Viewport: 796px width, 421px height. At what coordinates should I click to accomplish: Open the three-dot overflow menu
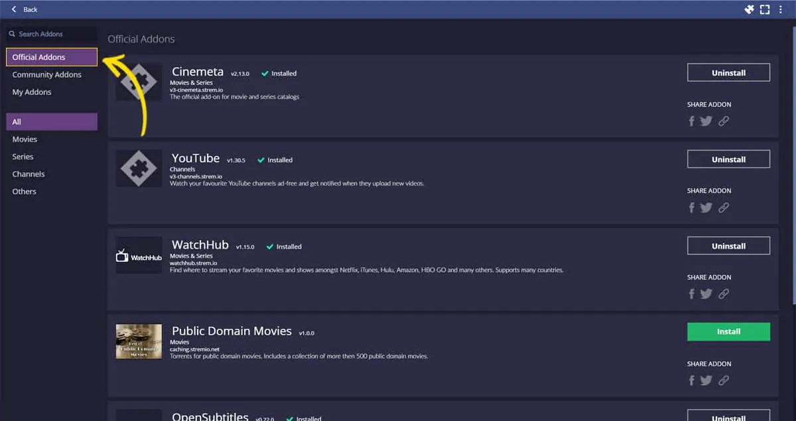(781, 9)
